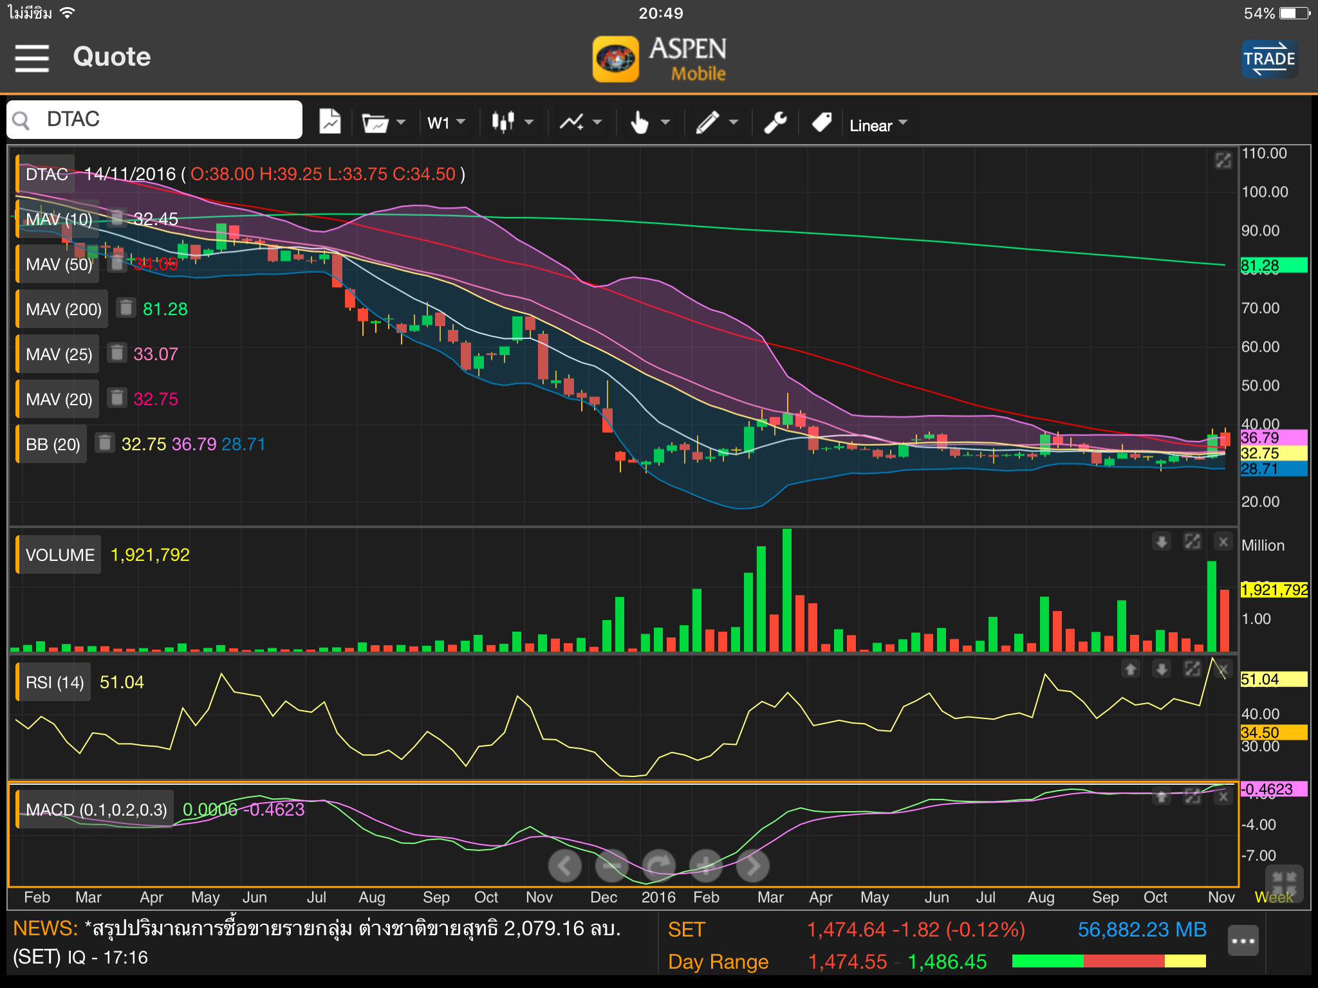Select the RSI (14) indicator label
The width and height of the screenshot is (1318, 988).
[x=54, y=682]
